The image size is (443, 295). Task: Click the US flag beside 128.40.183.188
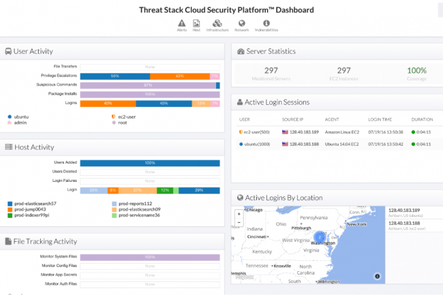(x=285, y=144)
